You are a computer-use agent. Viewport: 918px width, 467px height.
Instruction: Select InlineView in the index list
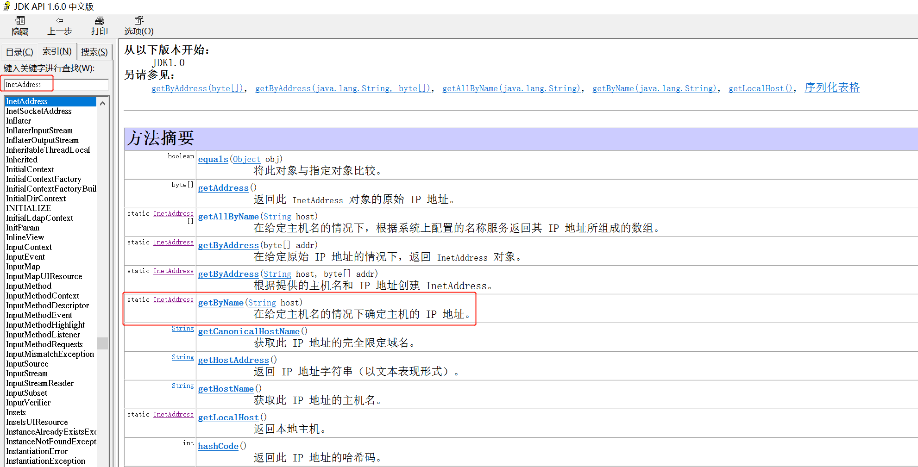tap(25, 237)
